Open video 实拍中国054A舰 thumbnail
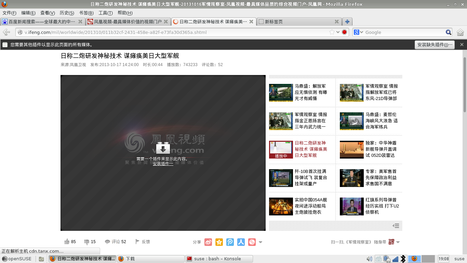The image size is (467, 263). click(281, 206)
